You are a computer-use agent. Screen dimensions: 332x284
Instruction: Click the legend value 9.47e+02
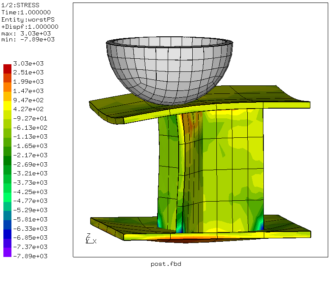[28, 100]
